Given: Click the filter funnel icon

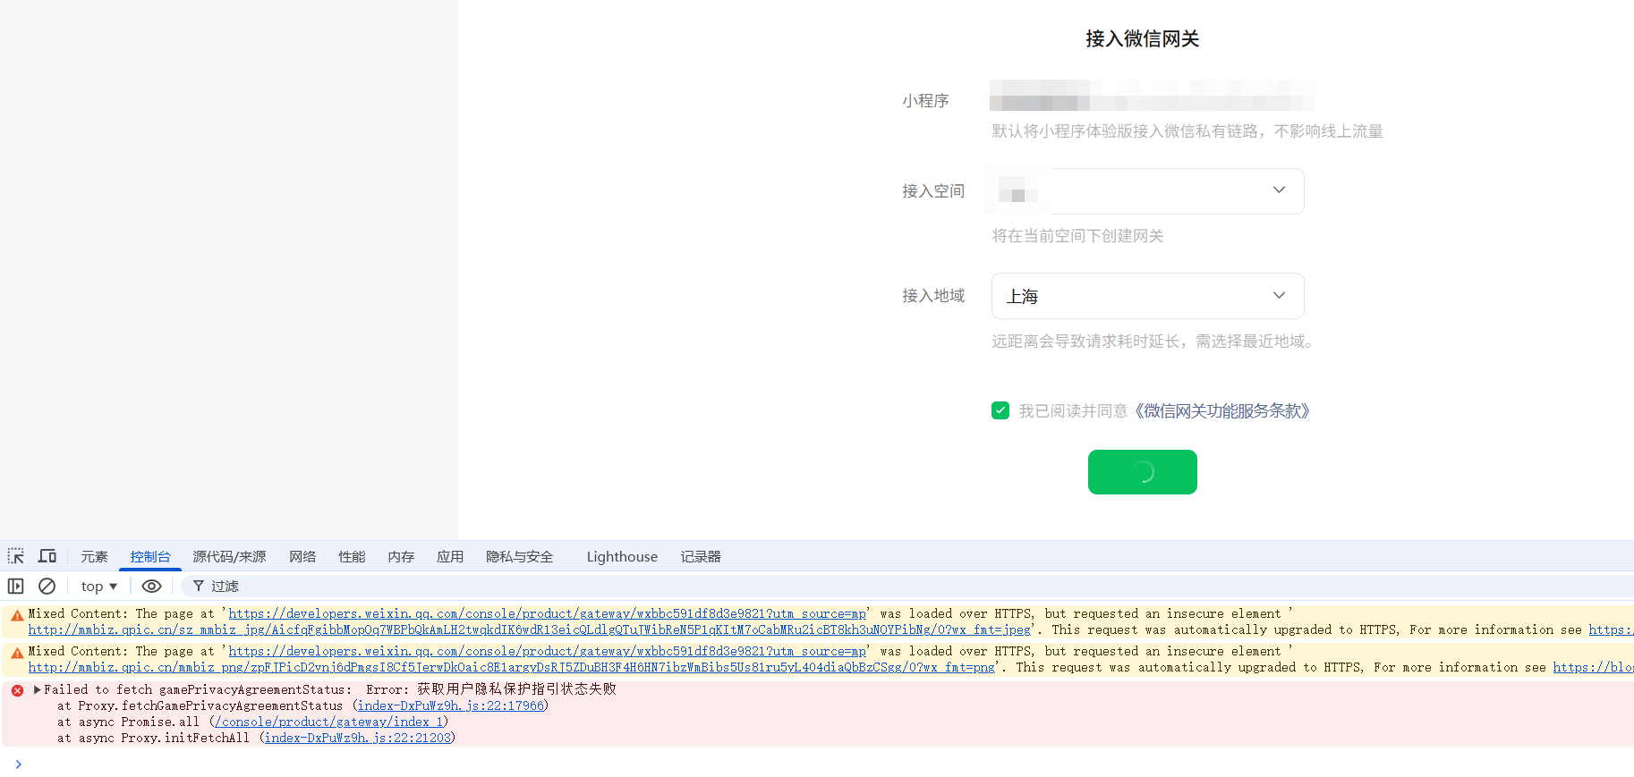Looking at the screenshot, I should 199,586.
